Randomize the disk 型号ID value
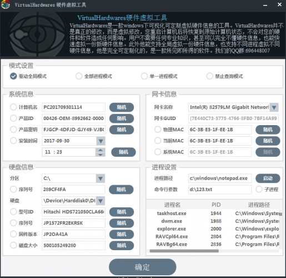The image size is (286, 278). 122,212
